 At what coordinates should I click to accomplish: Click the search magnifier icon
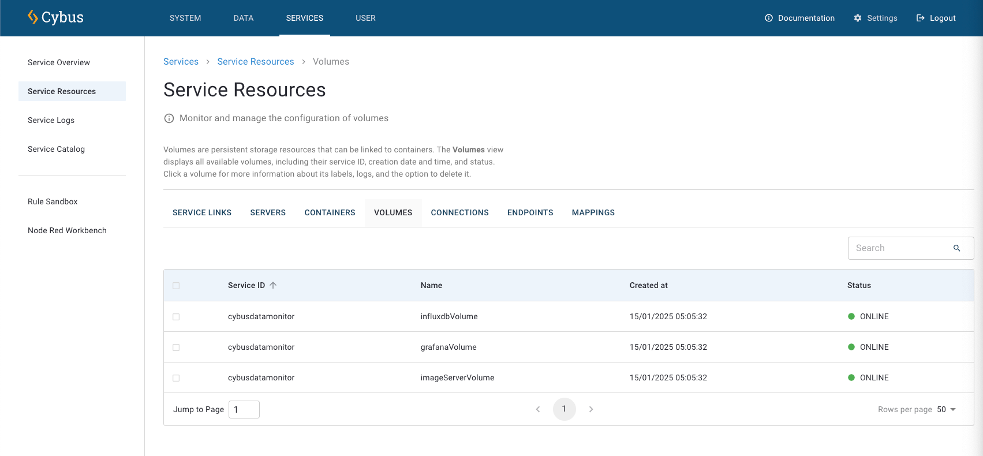tap(956, 248)
